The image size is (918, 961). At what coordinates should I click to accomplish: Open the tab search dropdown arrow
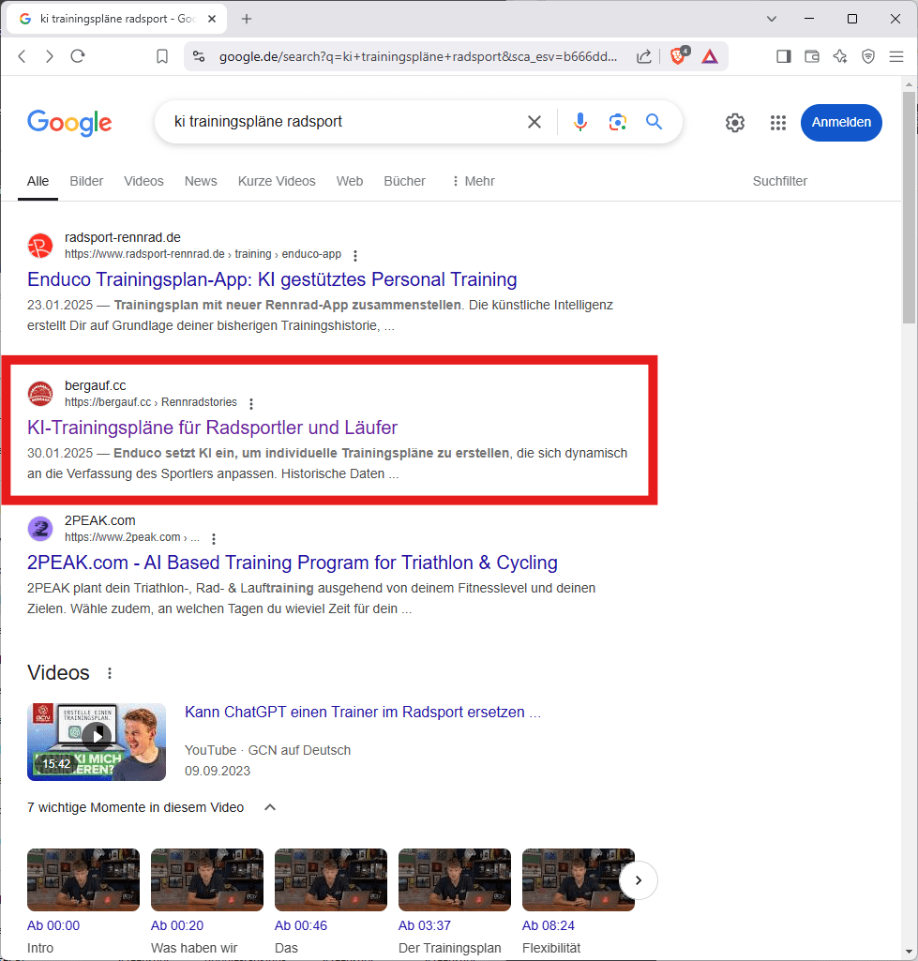coord(772,19)
